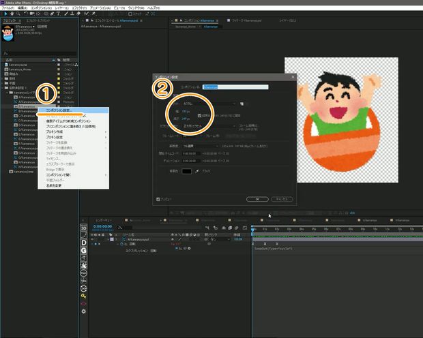Choose 名前を変更 in context menu
Viewport: 423px width, 338px height.
pos(73,186)
